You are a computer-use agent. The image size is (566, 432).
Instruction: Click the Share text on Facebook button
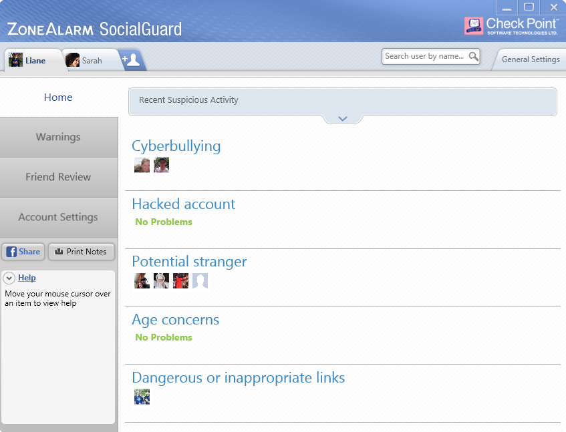pos(29,252)
